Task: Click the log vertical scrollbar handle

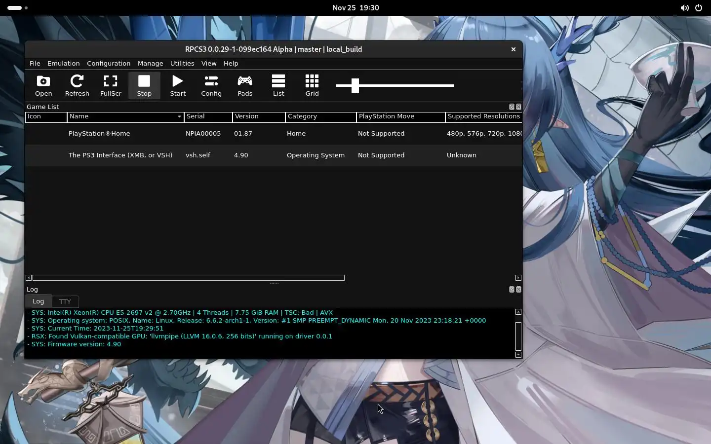Action: tap(518, 336)
